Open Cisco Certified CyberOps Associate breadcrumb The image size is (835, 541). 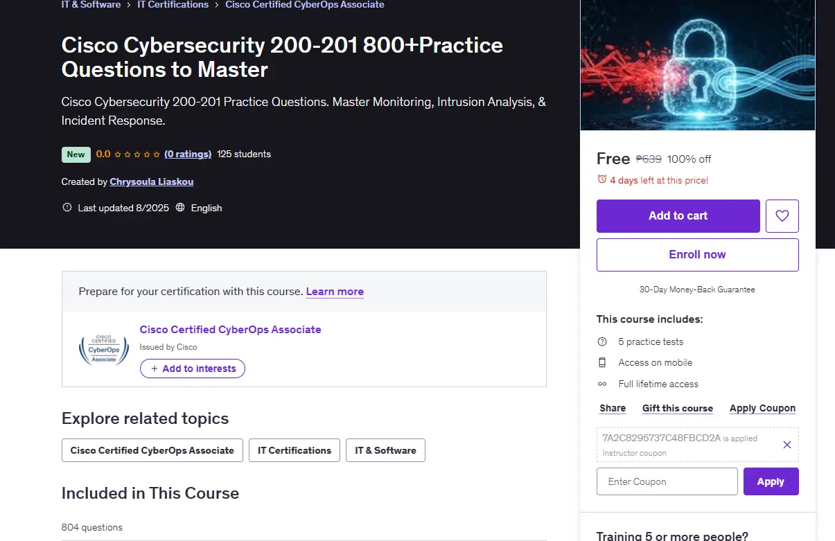click(305, 5)
